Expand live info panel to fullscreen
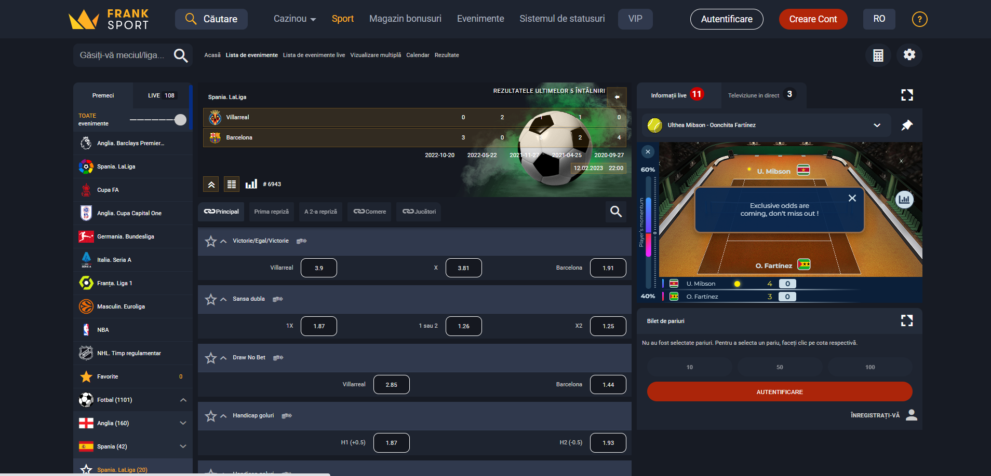Image resolution: width=991 pixels, height=476 pixels. [x=907, y=95]
